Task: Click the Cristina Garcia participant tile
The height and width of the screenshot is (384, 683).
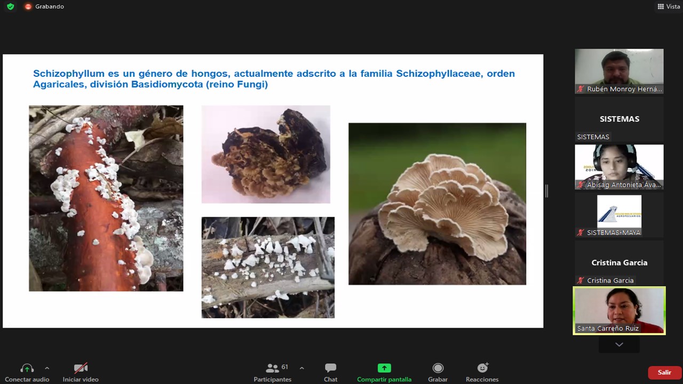Action: (x=619, y=263)
